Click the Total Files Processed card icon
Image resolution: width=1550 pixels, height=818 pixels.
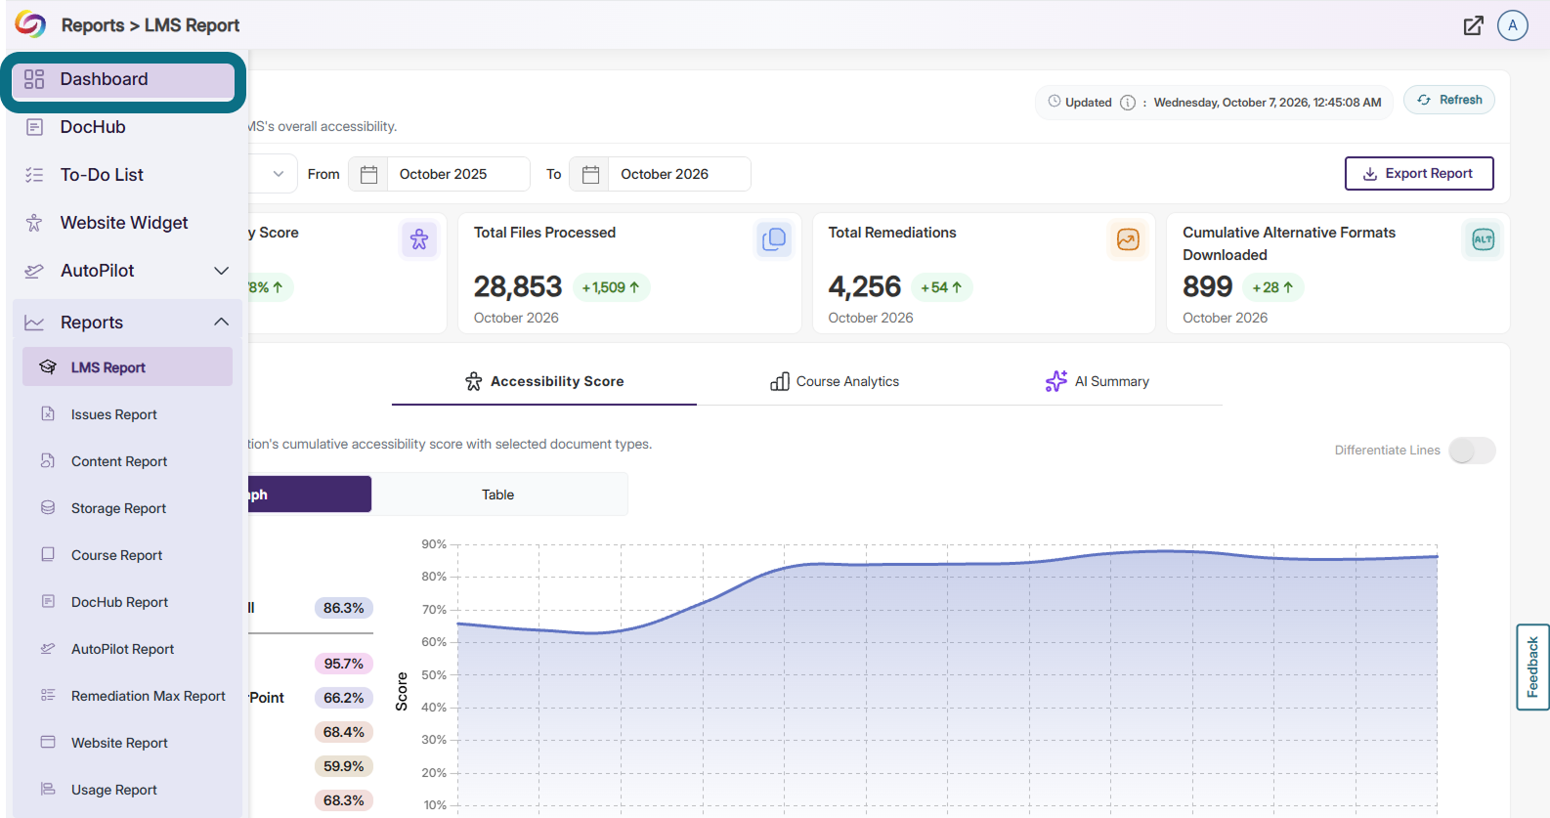pos(774,239)
